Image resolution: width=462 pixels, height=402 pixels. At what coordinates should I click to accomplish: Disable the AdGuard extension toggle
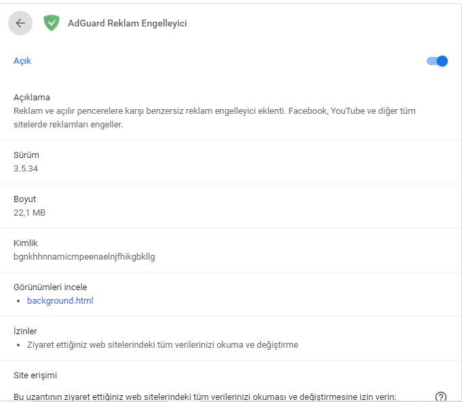[438, 61]
